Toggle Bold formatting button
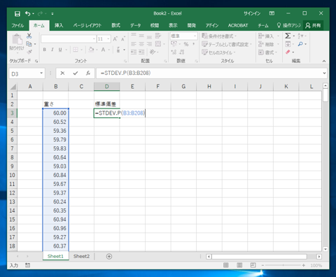The image size is (336, 277). click(44, 50)
